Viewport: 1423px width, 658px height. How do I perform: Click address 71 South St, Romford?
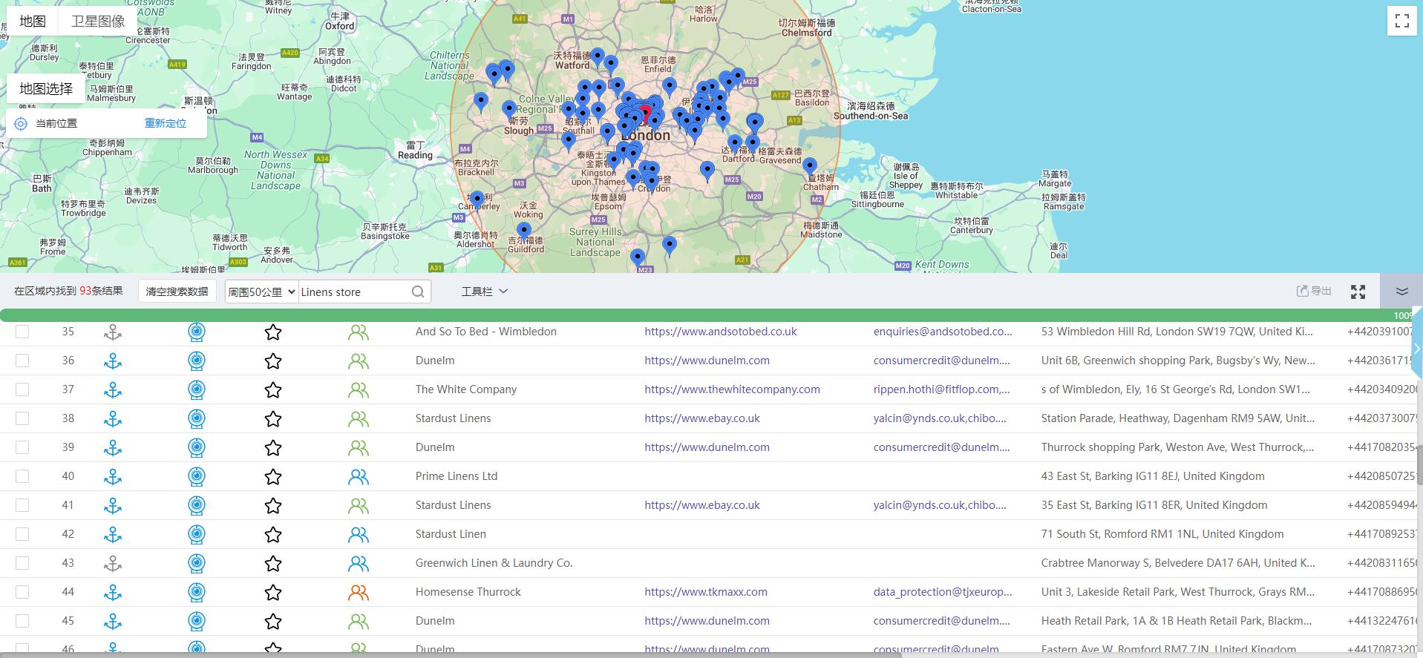1162,534
